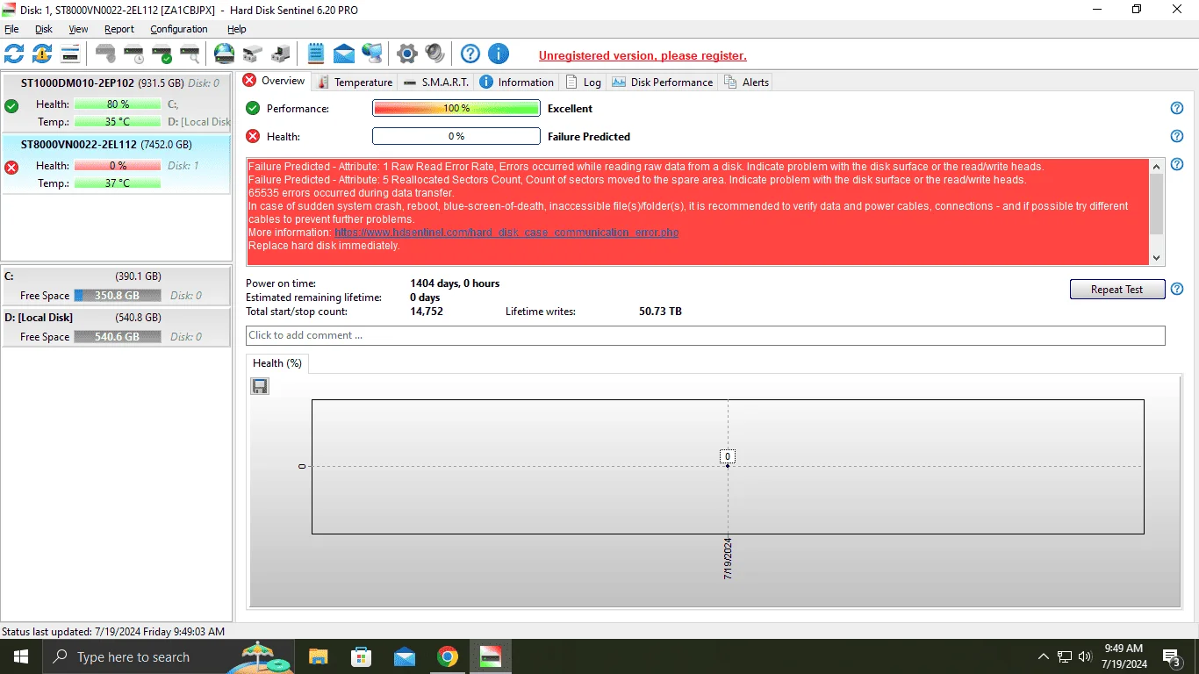Image resolution: width=1199 pixels, height=674 pixels.
Task: Open the View menu
Action: point(78,29)
